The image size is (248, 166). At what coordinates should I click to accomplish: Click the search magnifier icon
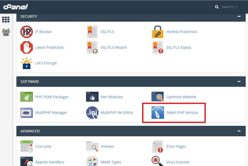(x=217, y=7)
